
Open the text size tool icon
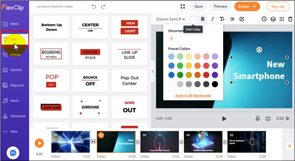[222, 19]
